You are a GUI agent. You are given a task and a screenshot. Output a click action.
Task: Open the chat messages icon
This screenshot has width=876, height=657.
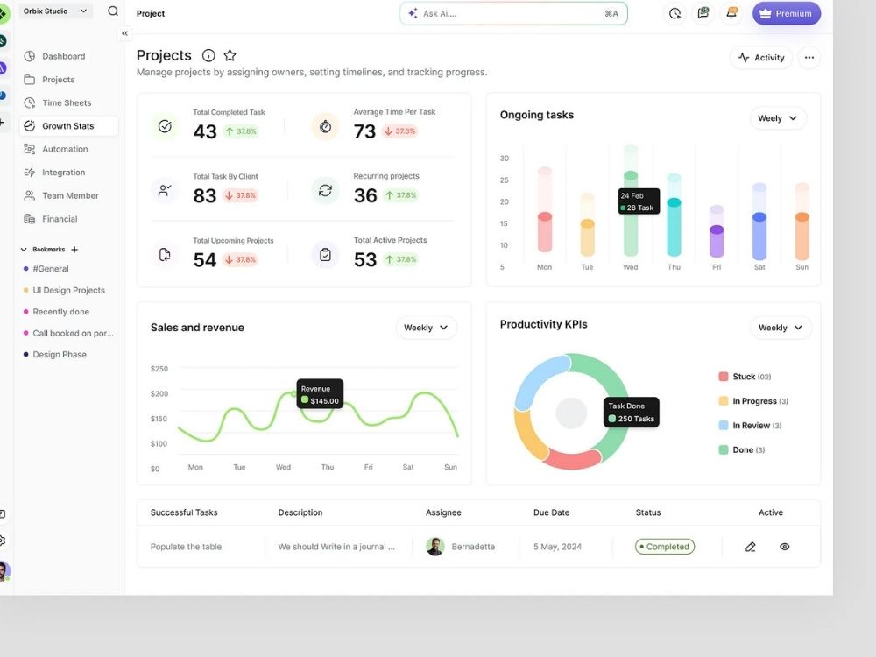click(x=703, y=13)
